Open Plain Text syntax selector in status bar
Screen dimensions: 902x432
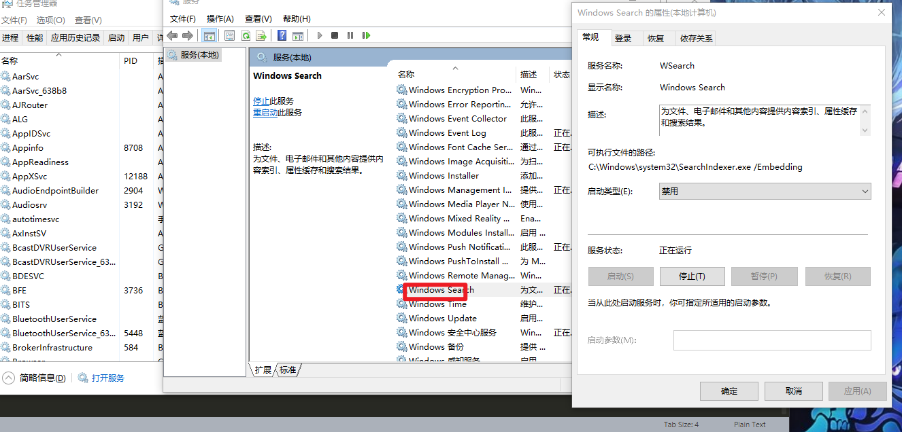(750, 425)
